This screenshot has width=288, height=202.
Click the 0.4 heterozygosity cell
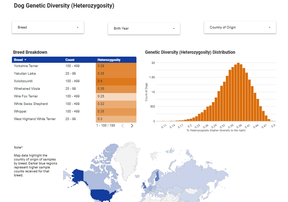point(116,81)
